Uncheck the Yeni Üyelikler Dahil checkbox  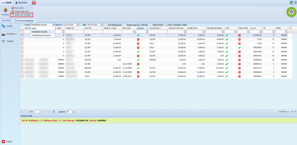tap(167, 25)
